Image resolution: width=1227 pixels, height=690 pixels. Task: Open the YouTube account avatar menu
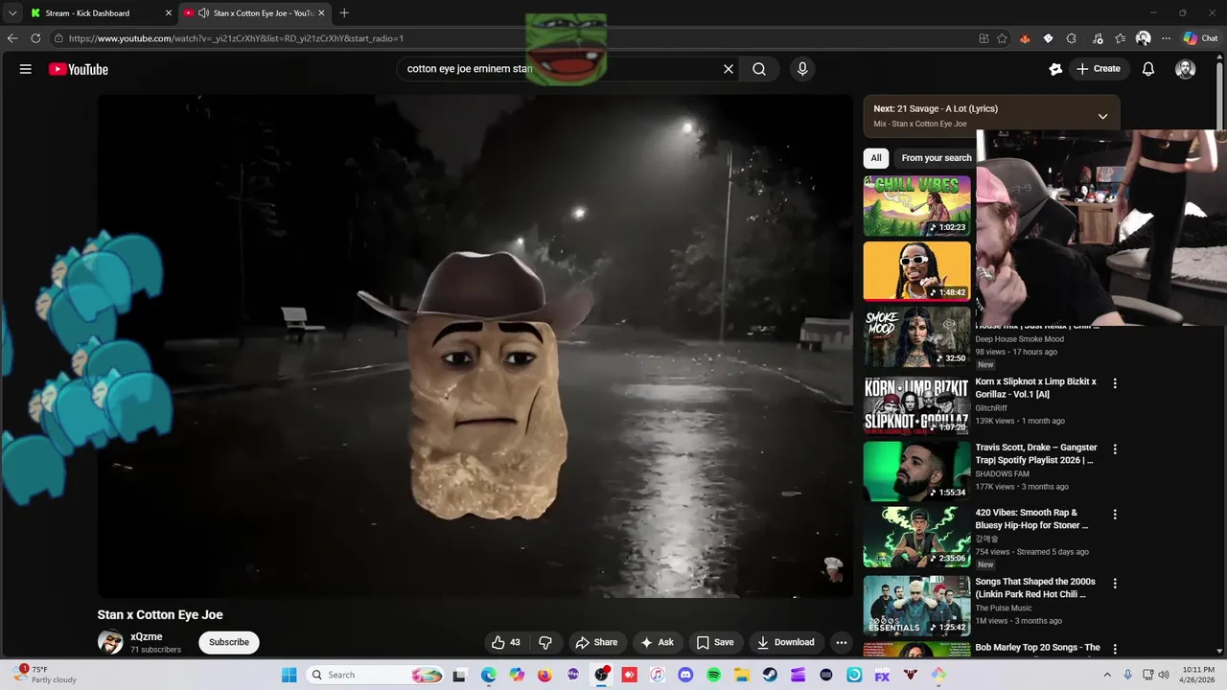tap(1186, 69)
